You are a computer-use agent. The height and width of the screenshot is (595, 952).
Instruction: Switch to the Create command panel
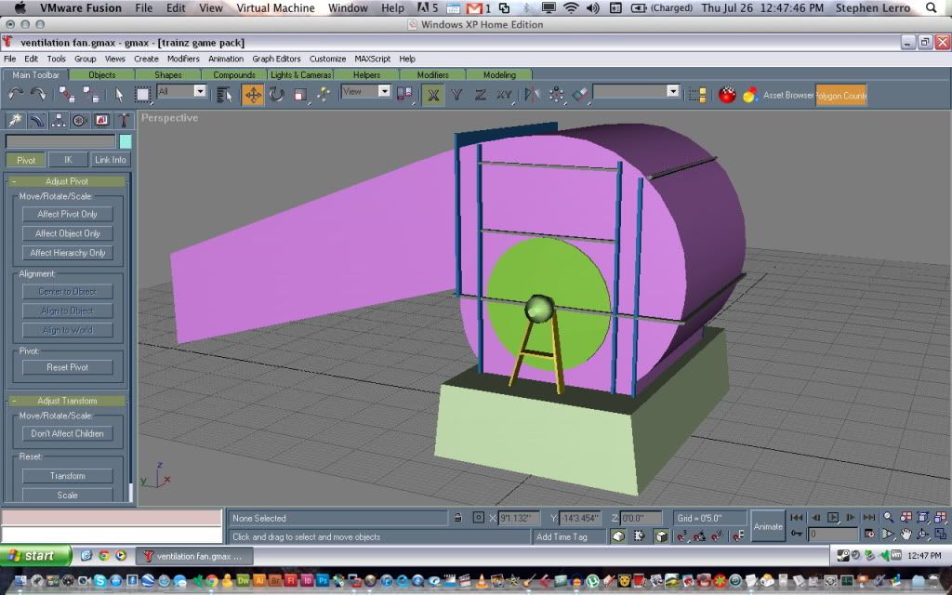click(x=15, y=120)
